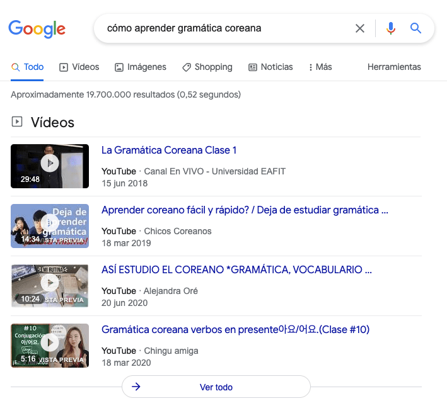Viewport: 447px width, 413px height.
Task: Click the Vídeos section header icon
Action: 17,122
